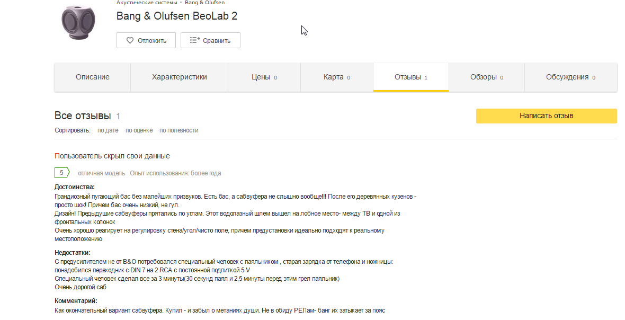Click the rating 5 badge

pyautogui.click(x=62, y=173)
